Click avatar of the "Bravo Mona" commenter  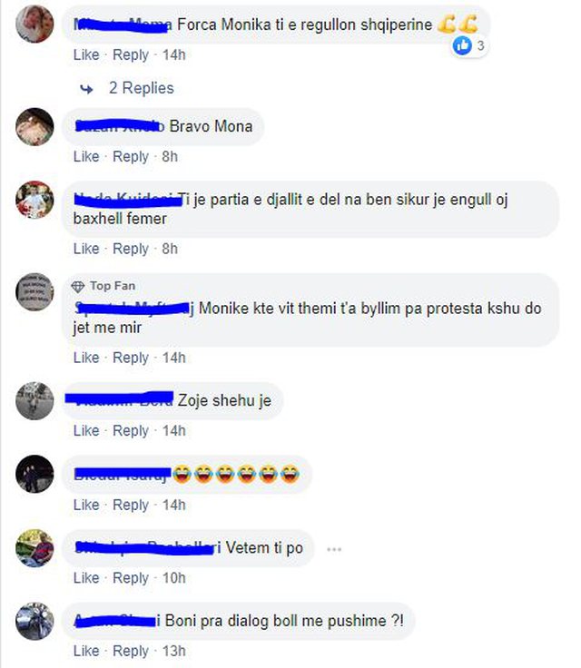pyautogui.click(x=34, y=127)
